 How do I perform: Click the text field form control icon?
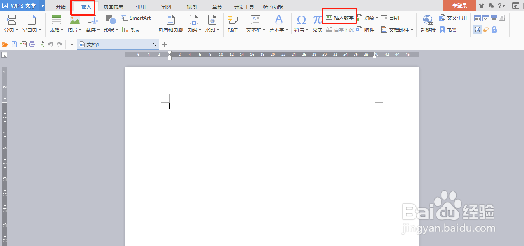pos(477,18)
